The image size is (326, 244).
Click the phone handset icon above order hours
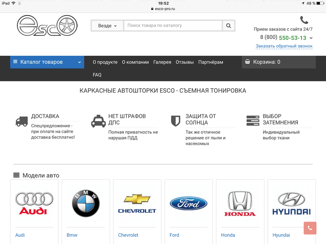304,20
